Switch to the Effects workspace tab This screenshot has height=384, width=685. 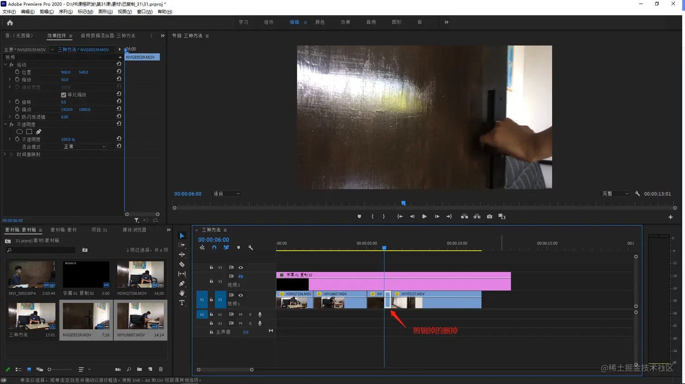click(x=345, y=22)
